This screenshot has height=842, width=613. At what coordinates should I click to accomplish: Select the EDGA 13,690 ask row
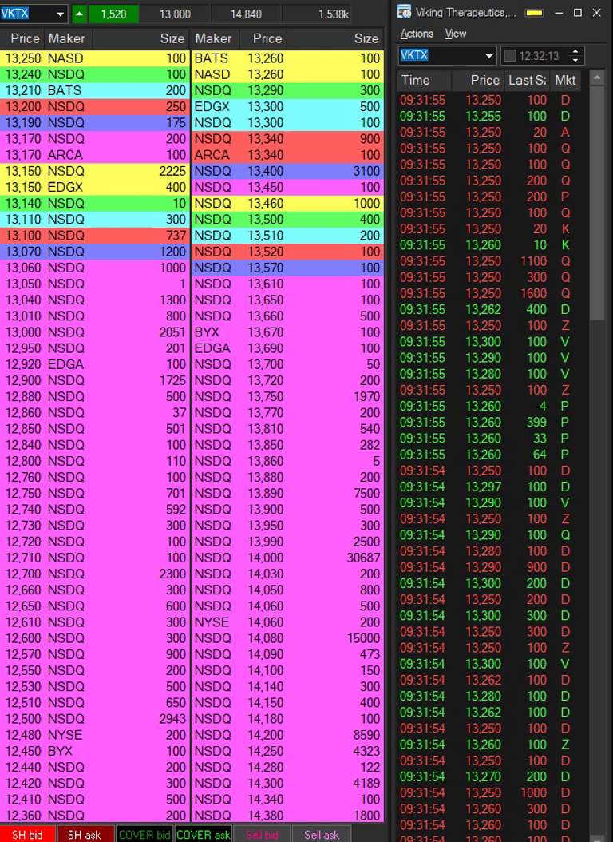(x=287, y=348)
